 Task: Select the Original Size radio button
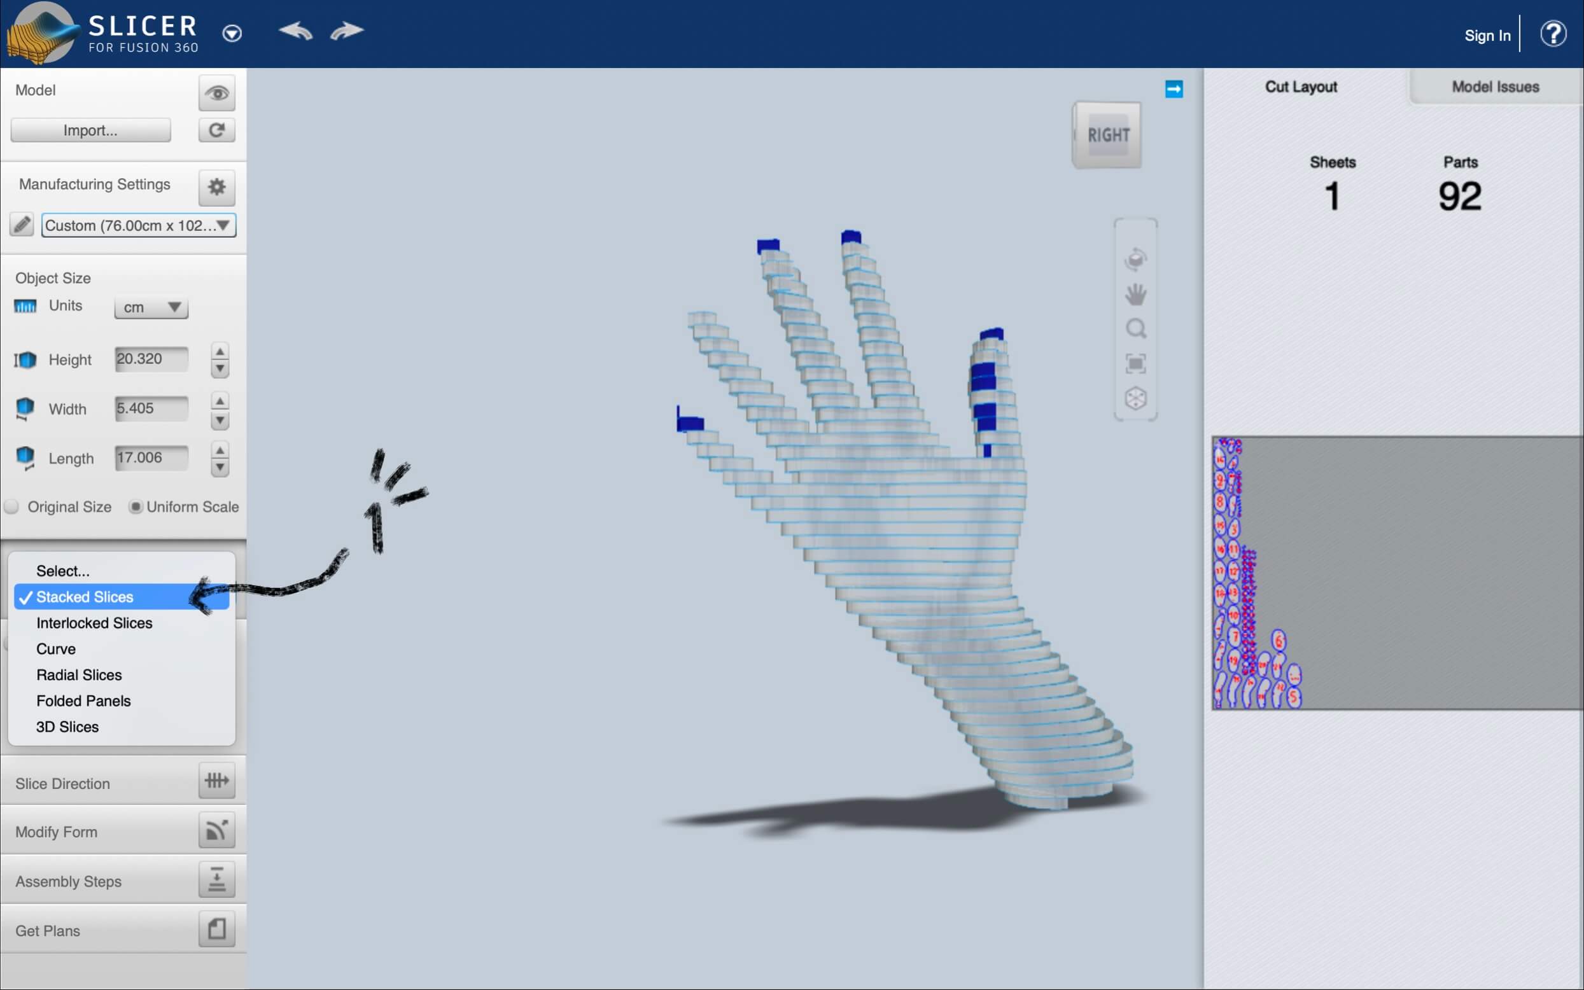12,507
